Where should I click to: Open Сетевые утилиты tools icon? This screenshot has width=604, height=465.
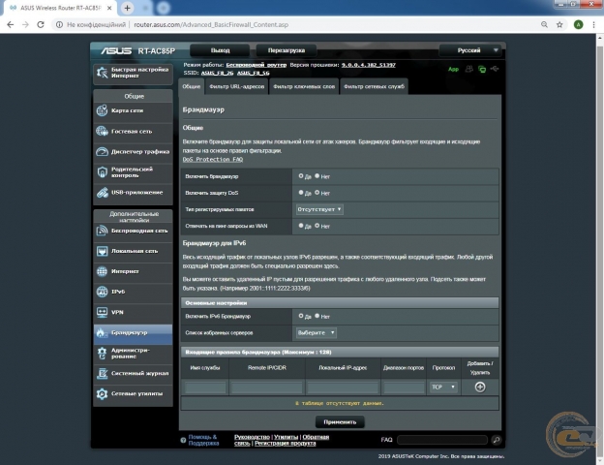tap(102, 393)
